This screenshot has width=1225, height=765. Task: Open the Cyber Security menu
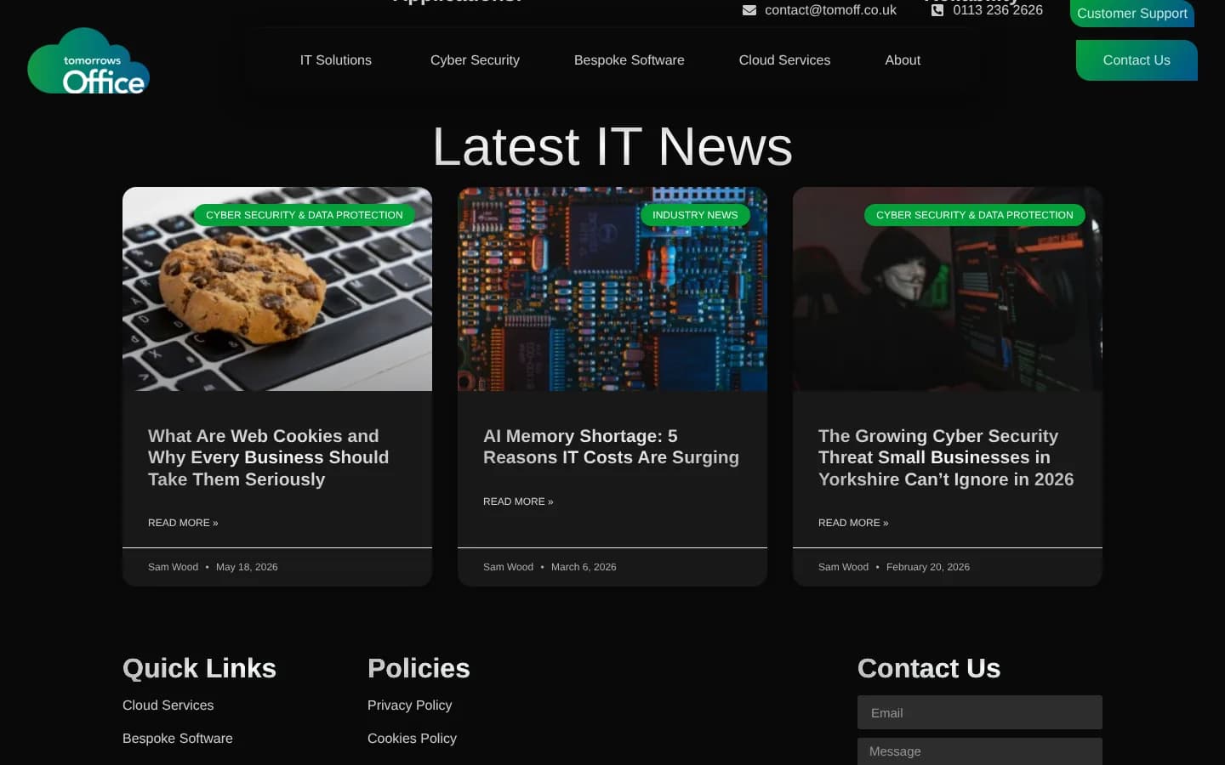475,60
